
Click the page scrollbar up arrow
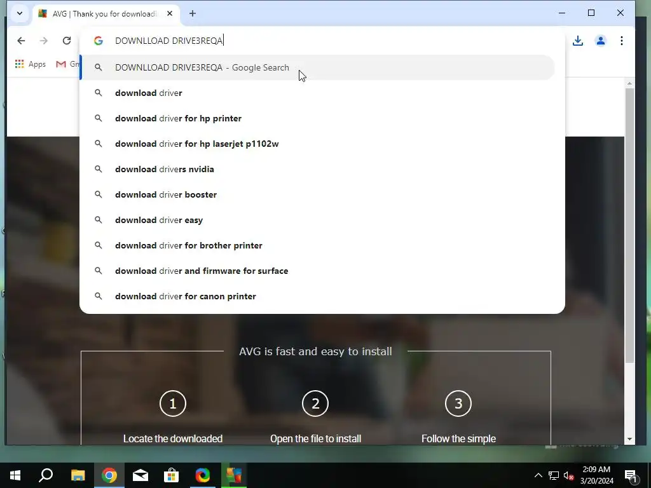point(629,83)
